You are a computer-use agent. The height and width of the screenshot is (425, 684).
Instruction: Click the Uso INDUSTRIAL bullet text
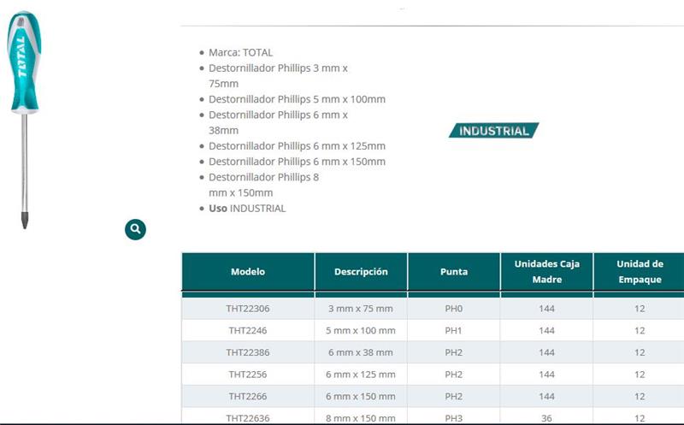[x=247, y=208]
